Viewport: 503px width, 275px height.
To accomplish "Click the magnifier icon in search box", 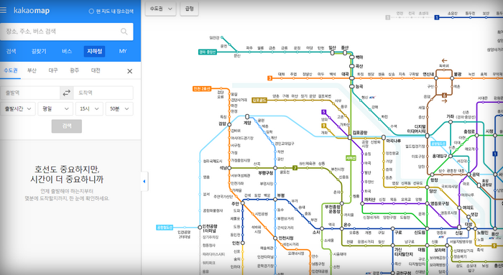I will pos(124,32).
